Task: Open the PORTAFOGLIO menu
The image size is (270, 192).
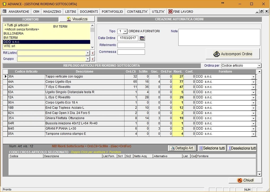Action: click(112, 12)
